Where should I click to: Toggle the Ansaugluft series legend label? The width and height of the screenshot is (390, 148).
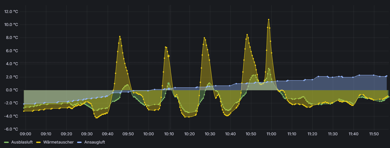click(x=94, y=142)
